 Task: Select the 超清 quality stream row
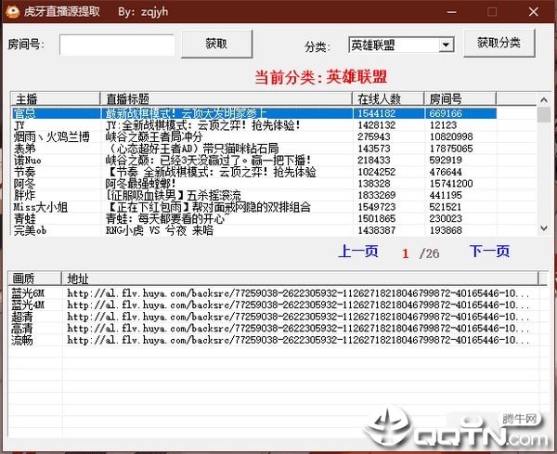coord(273,317)
